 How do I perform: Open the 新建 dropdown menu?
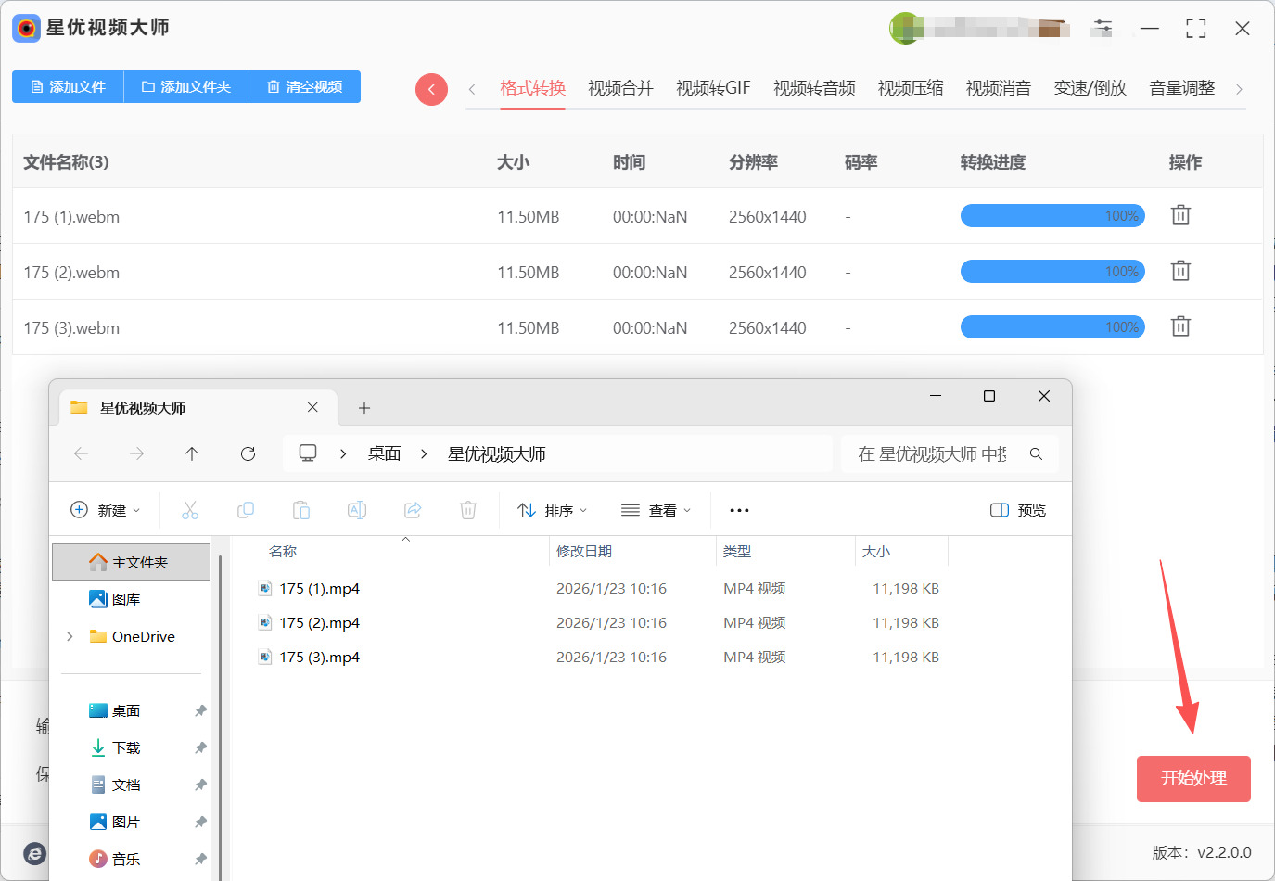[x=105, y=510]
